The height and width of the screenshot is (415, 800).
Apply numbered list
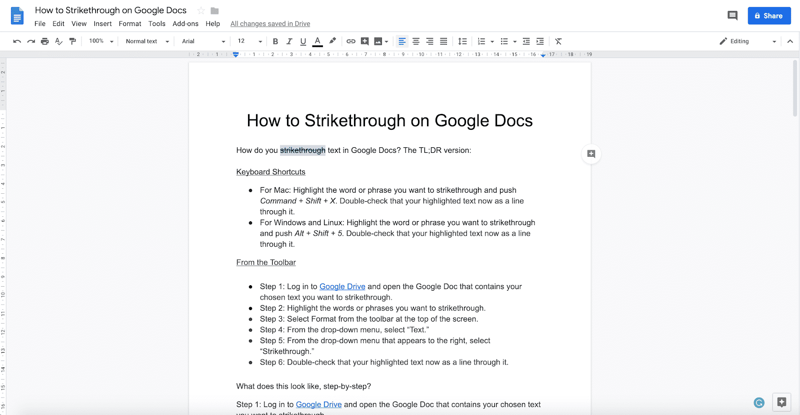[x=481, y=41]
